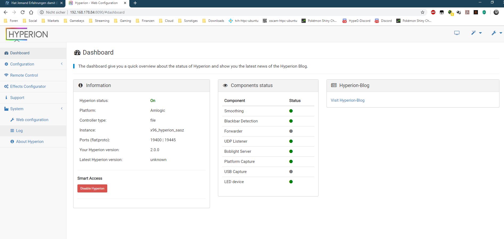The height and width of the screenshot is (239, 504).
Task: Open the Discord bookmark
Action: 383,21
